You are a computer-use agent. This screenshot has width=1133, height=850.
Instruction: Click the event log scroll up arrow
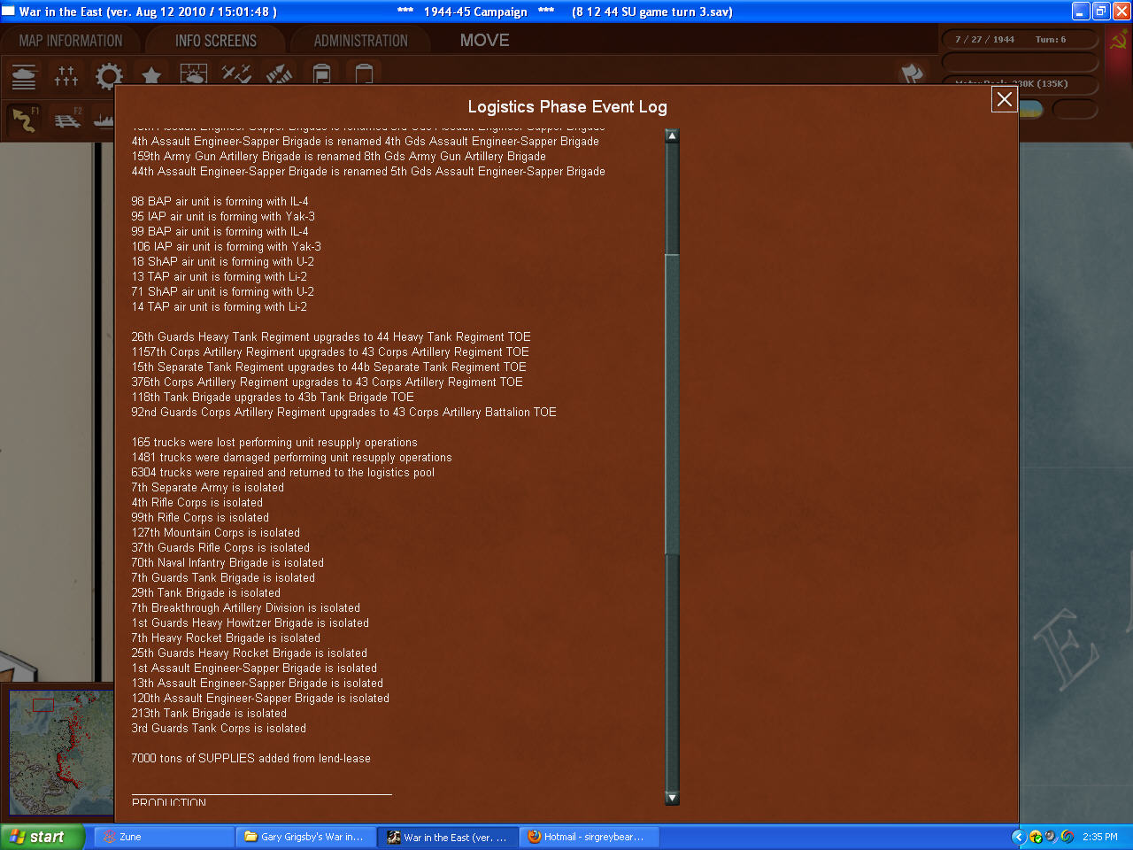672,135
